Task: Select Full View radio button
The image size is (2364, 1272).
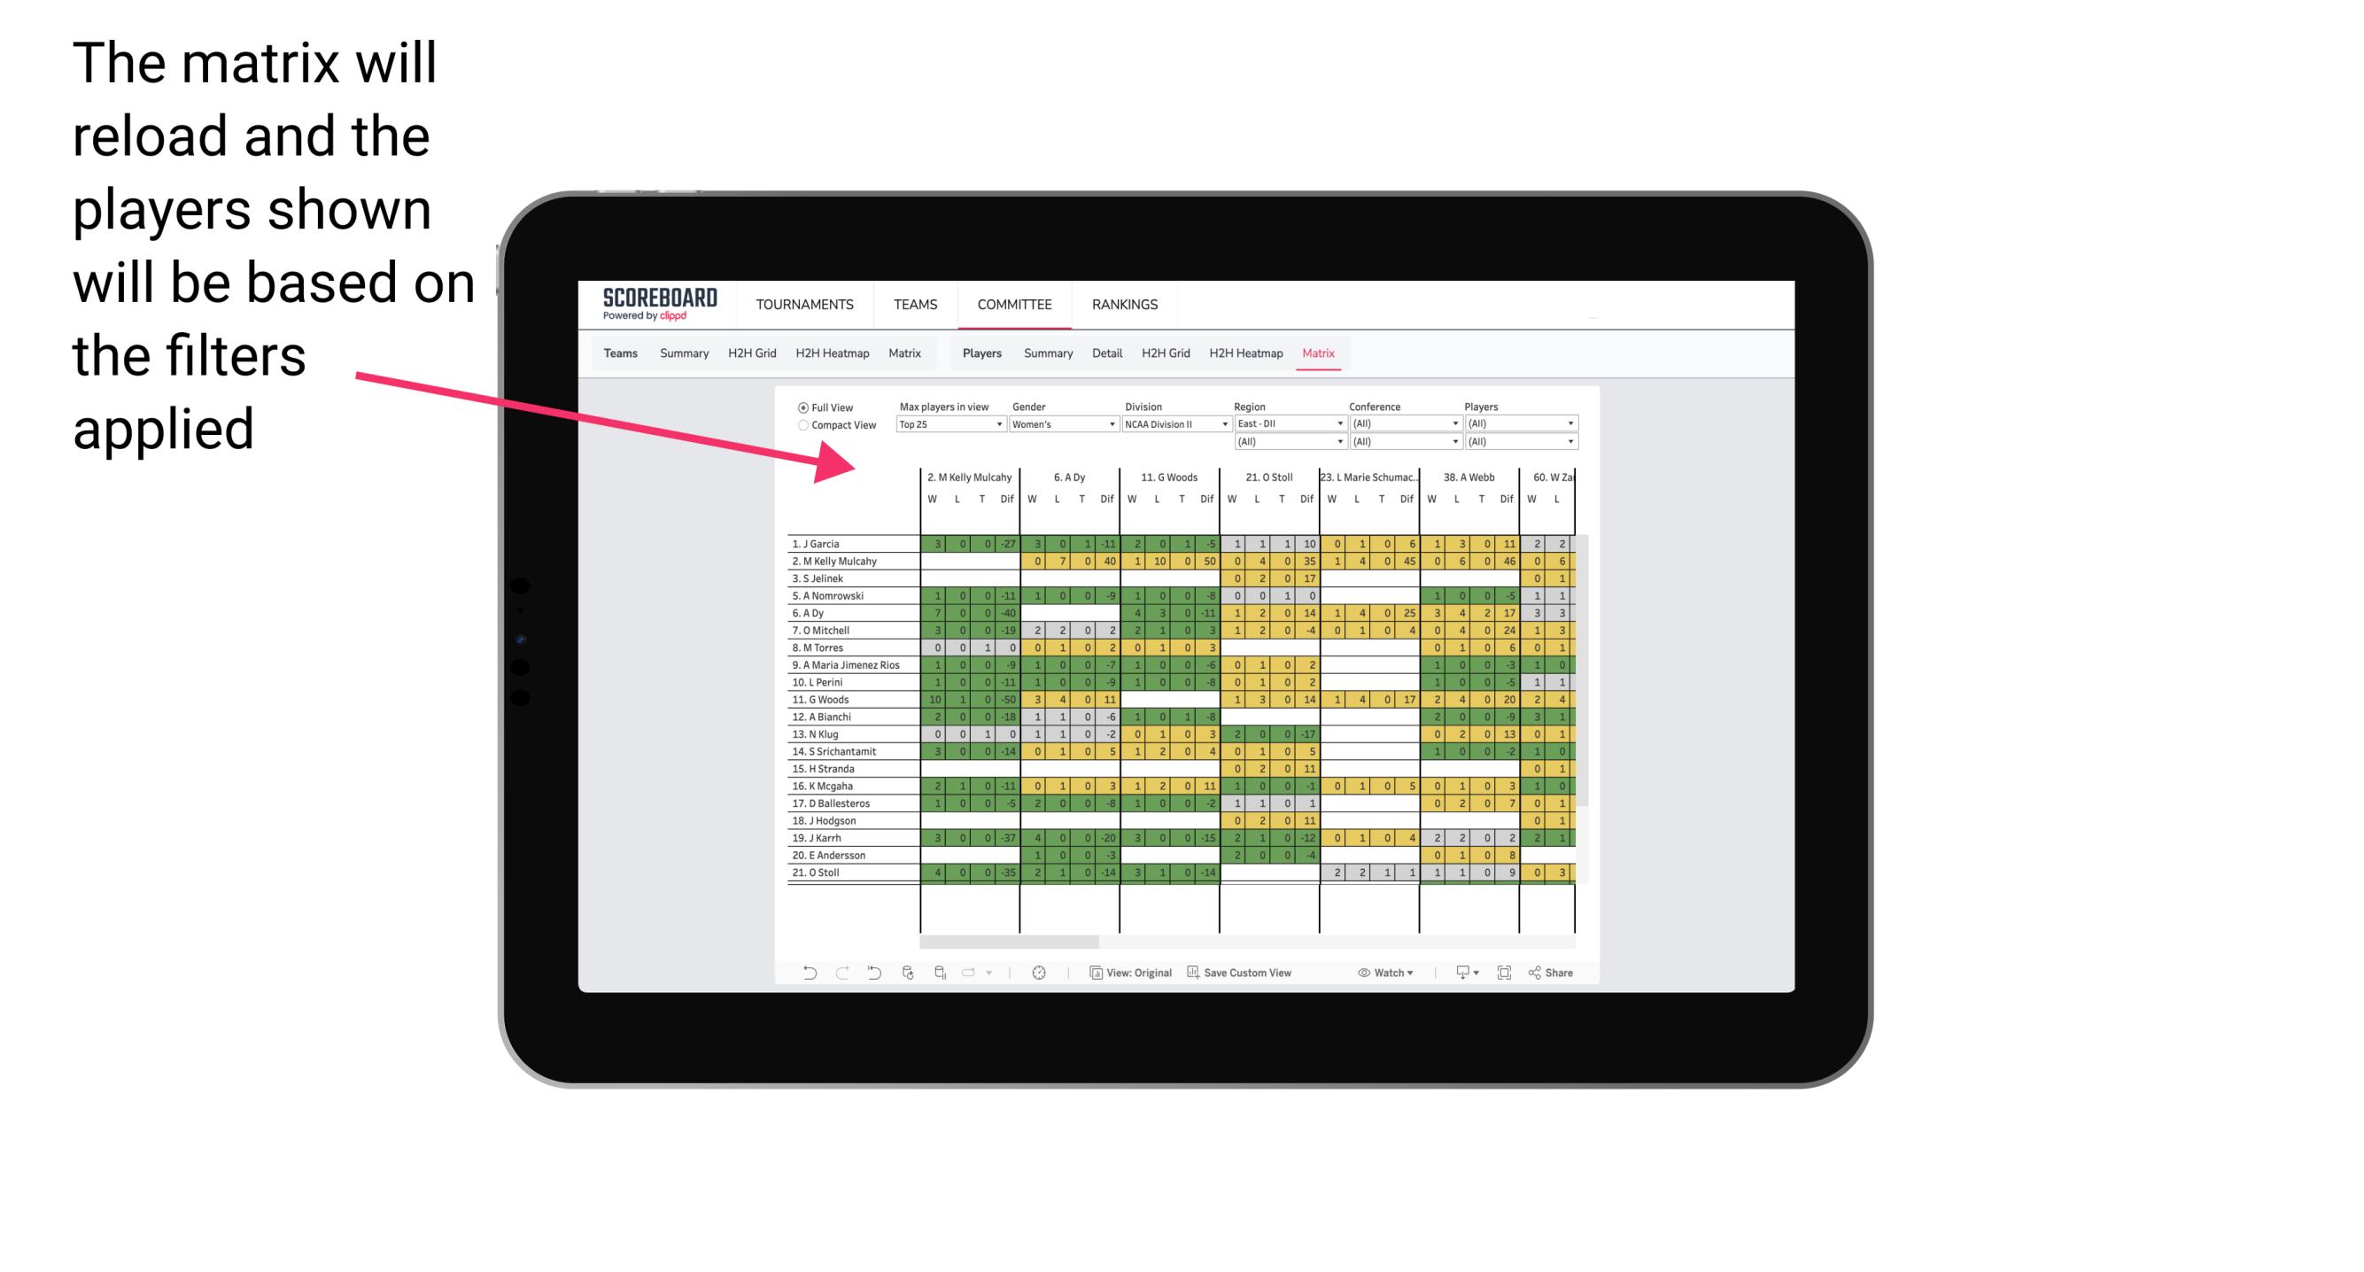Action: (802, 409)
